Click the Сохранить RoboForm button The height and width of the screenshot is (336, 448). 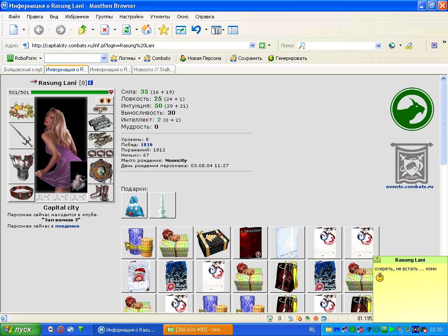[x=246, y=58]
